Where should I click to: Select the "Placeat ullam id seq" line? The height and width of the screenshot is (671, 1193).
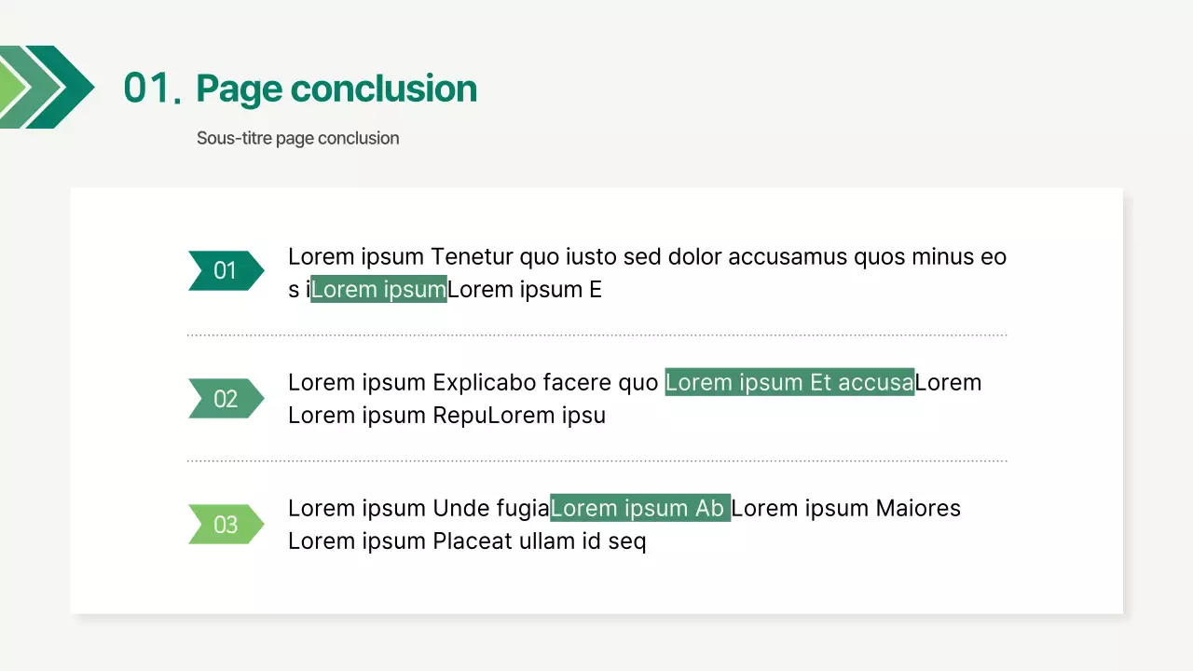[539, 541]
